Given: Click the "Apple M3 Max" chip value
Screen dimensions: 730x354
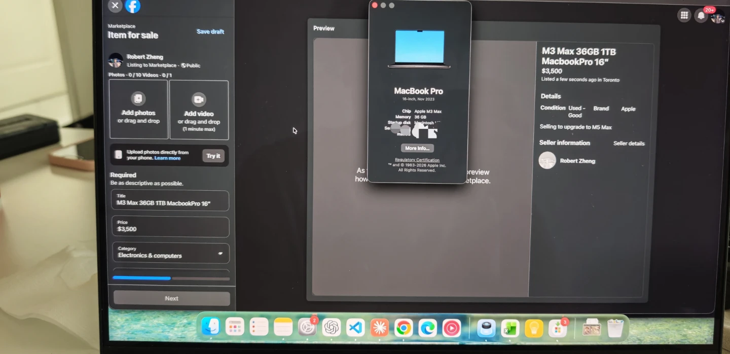Looking at the screenshot, I should coord(428,111).
